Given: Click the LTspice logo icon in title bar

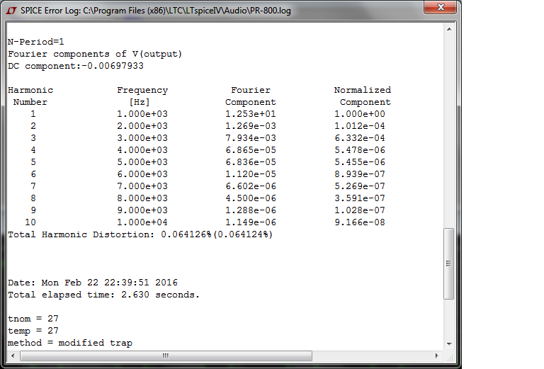Looking at the screenshot, I should pos(11,11).
